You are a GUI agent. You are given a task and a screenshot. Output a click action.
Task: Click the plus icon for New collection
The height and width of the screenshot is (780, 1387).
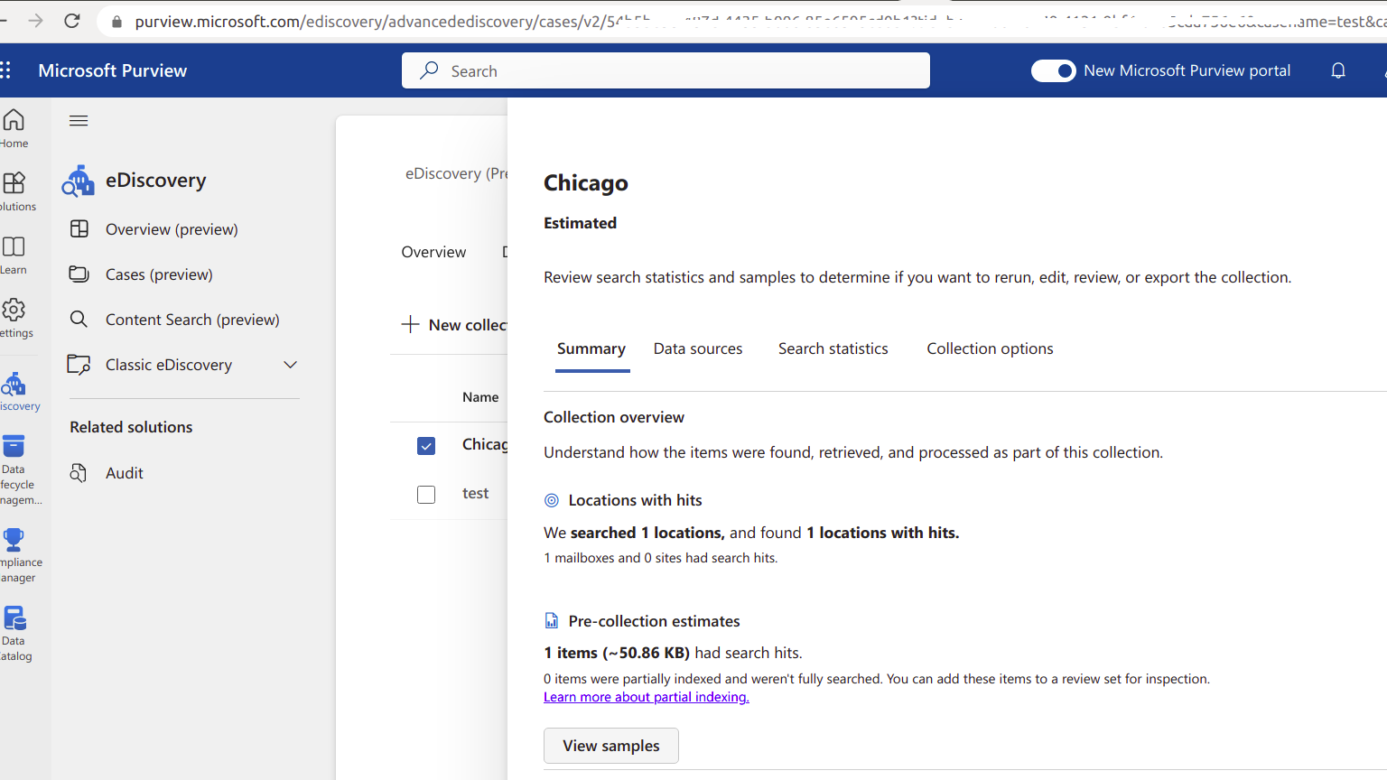(410, 324)
